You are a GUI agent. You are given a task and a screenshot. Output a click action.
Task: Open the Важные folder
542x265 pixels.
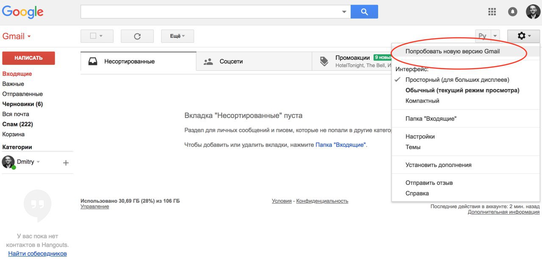point(13,84)
